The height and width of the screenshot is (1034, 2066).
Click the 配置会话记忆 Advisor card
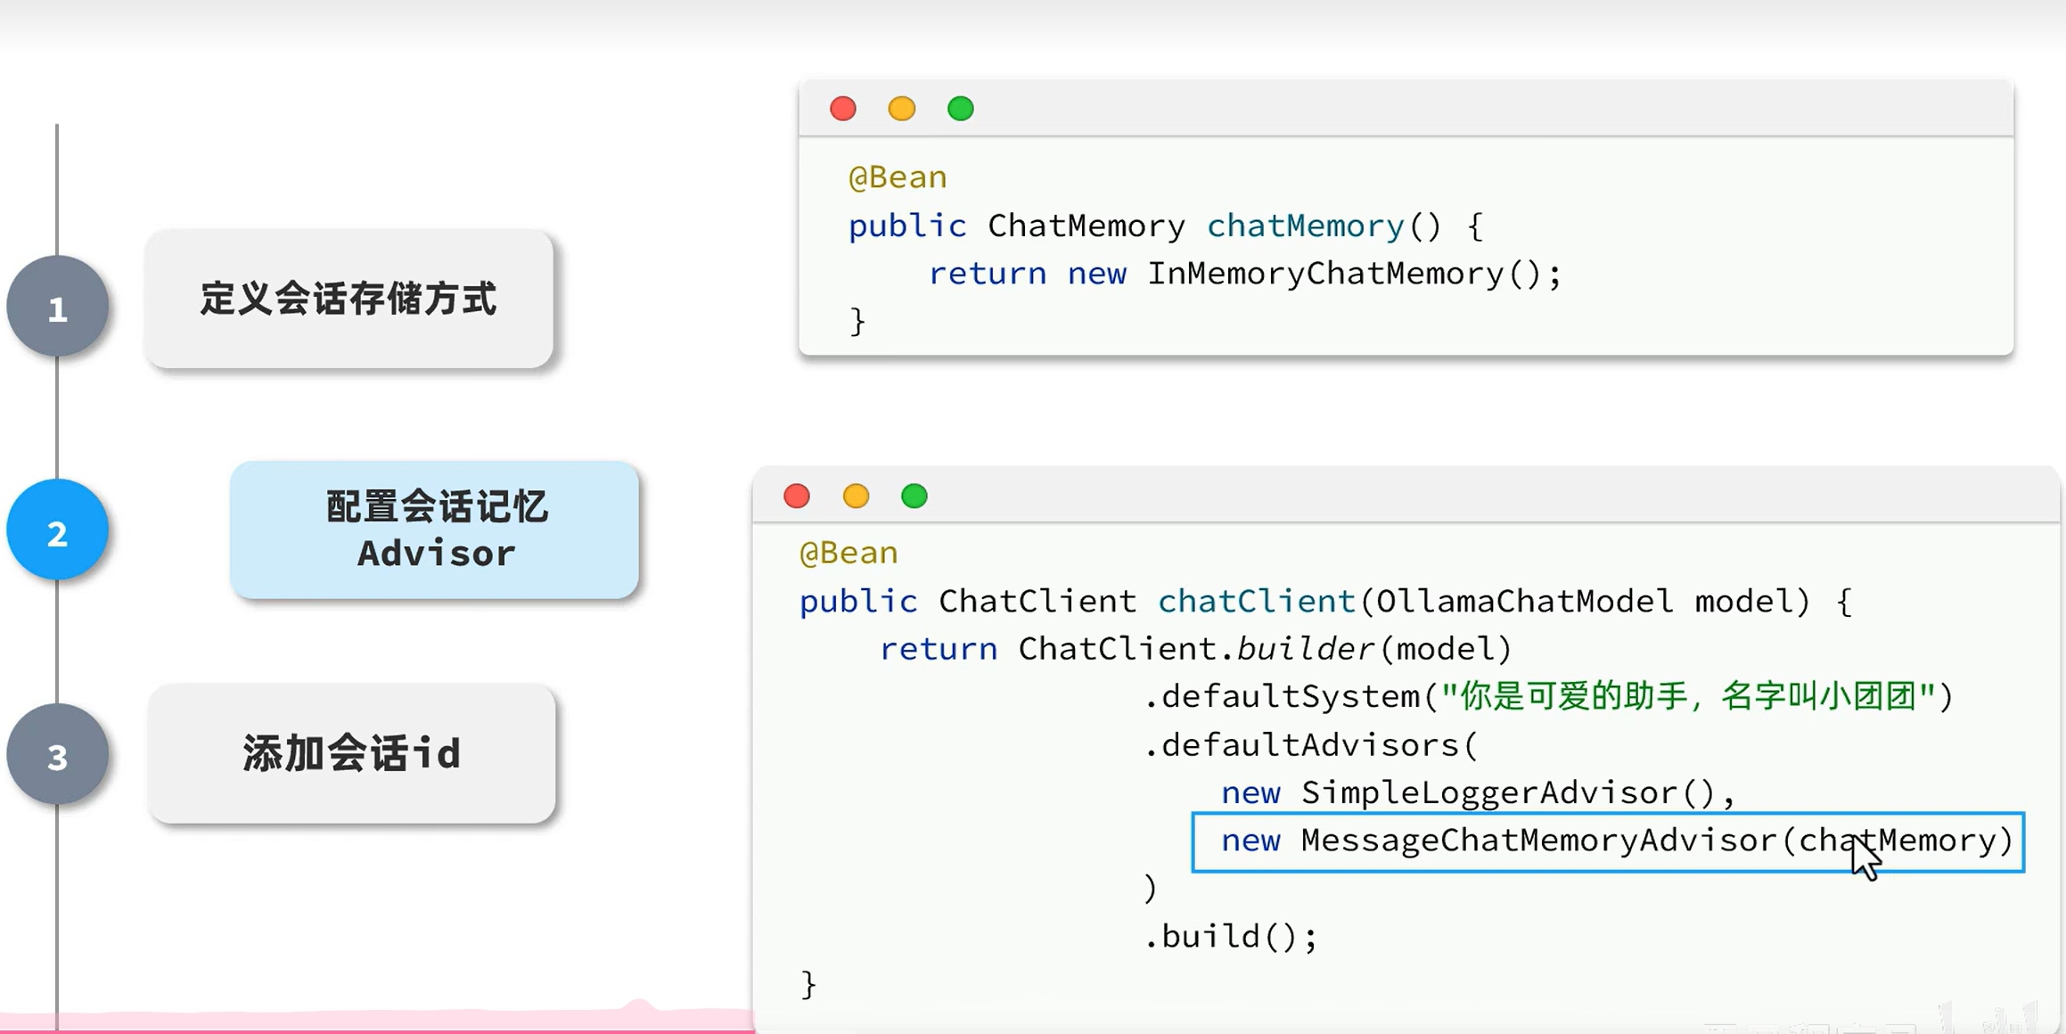click(435, 530)
